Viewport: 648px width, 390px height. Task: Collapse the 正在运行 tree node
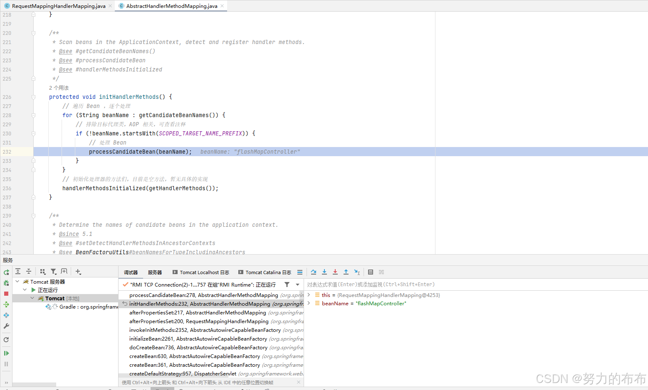click(x=25, y=290)
